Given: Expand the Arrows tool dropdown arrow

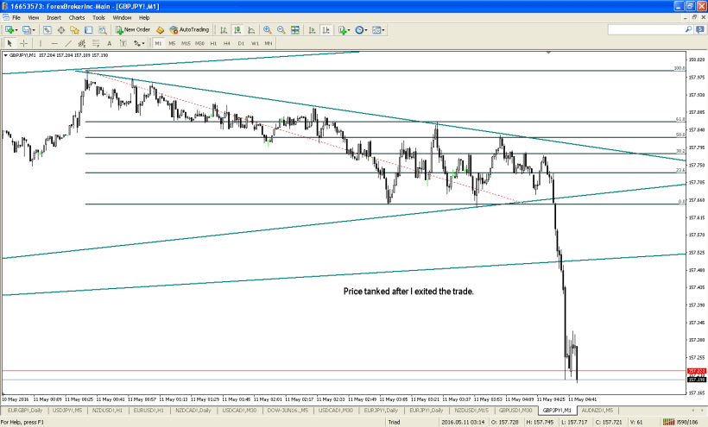Looking at the screenshot, I should pos(143,44).
